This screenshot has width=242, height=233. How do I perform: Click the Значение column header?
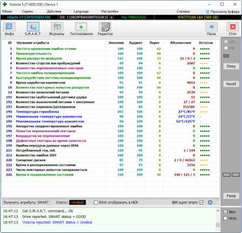coord(116,43)
